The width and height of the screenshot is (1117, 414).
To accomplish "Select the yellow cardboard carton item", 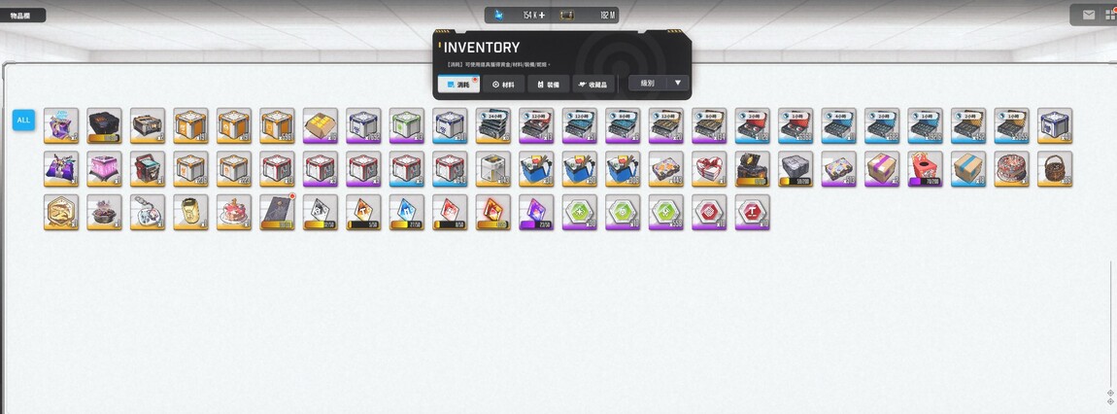I will (x=321, y=125).
